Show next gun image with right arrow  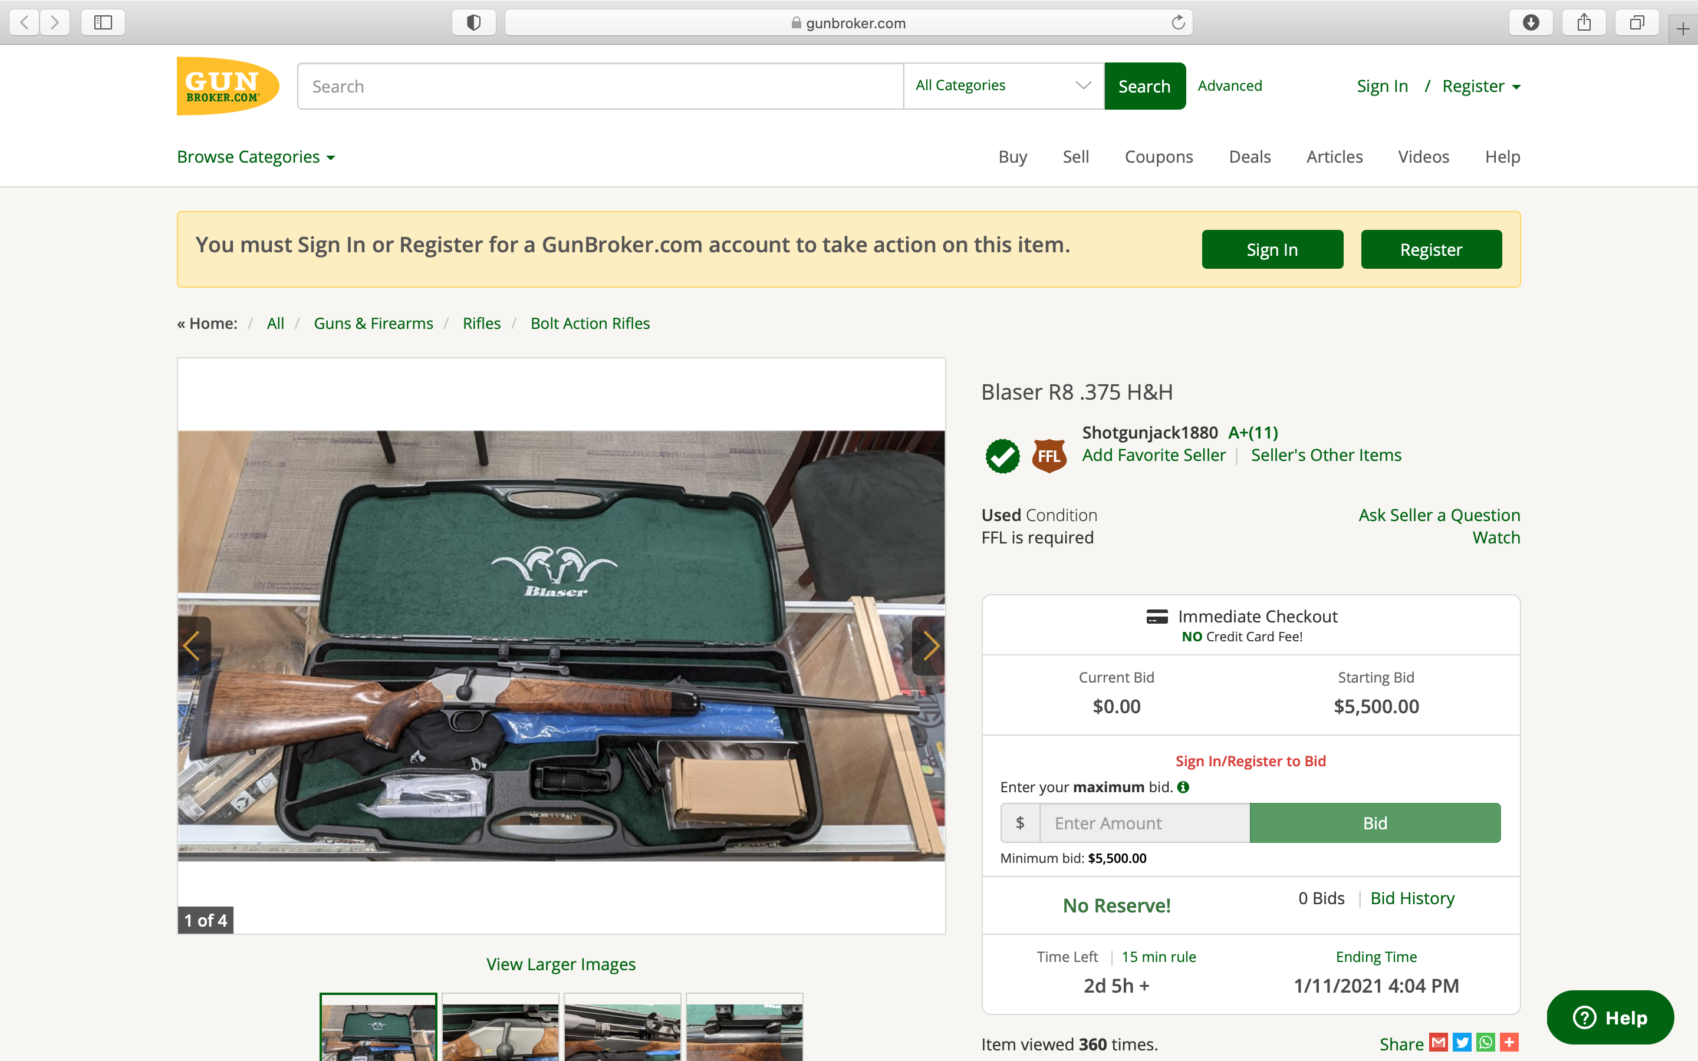coord(930,645)
